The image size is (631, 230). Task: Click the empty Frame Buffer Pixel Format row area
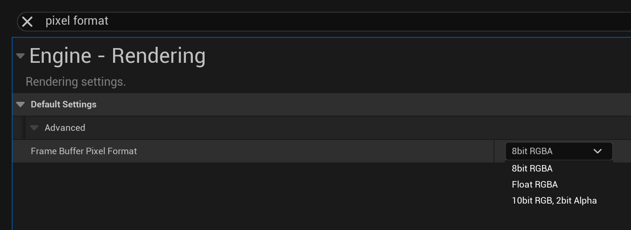(303, 151)
